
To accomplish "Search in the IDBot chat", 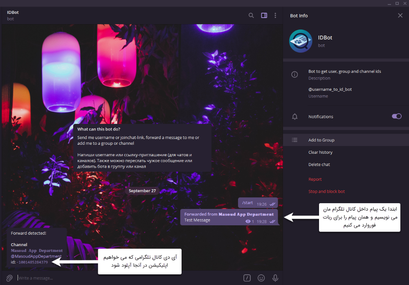I will (x=251, y=16).
